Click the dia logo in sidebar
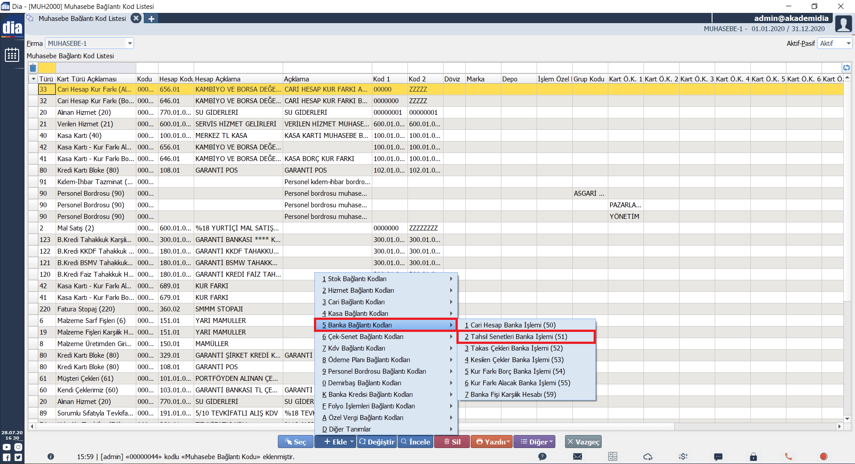 click(12, 28)
